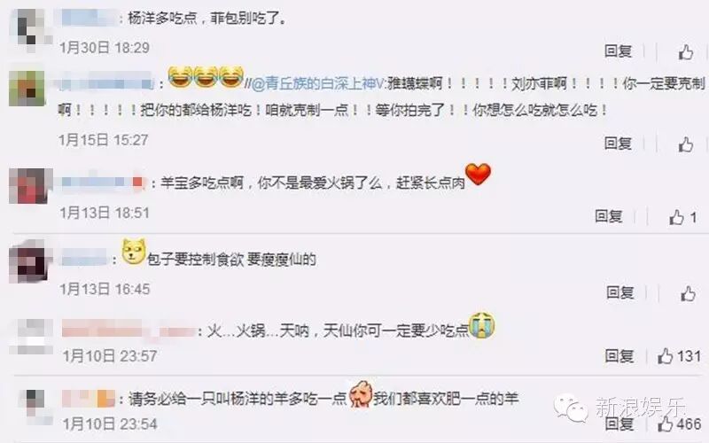Open the @青丘族的白深上神V mention link

pyautogui.click(x=316, y=84)
